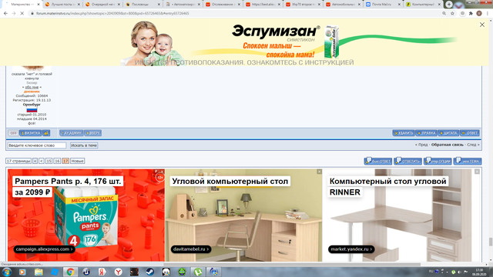Viewport: 493px width, 277px height.
Task: Go to previous page with < button
Action: tap(42, 161)
